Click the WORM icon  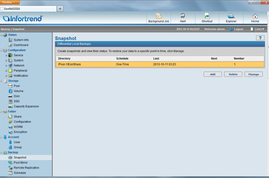[x=10, y=127]
